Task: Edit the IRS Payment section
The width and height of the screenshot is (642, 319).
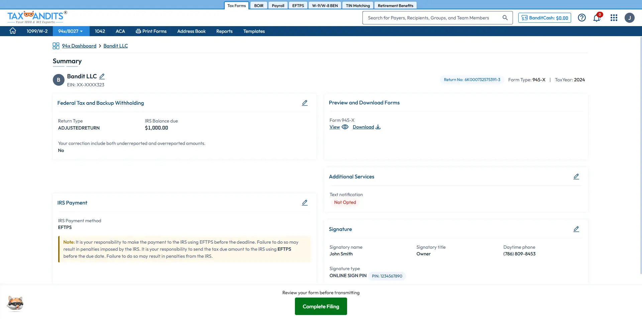Action: pyautogui.click(x=305, y=203)
